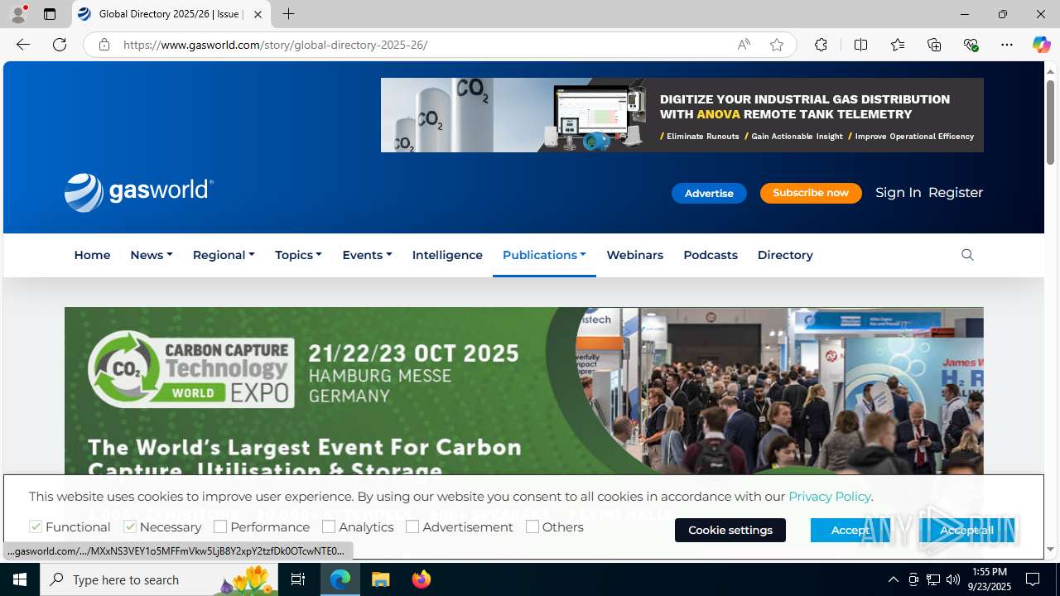
Task: Expand the Publications dropdown menu
Action: [x=544, y=255]
